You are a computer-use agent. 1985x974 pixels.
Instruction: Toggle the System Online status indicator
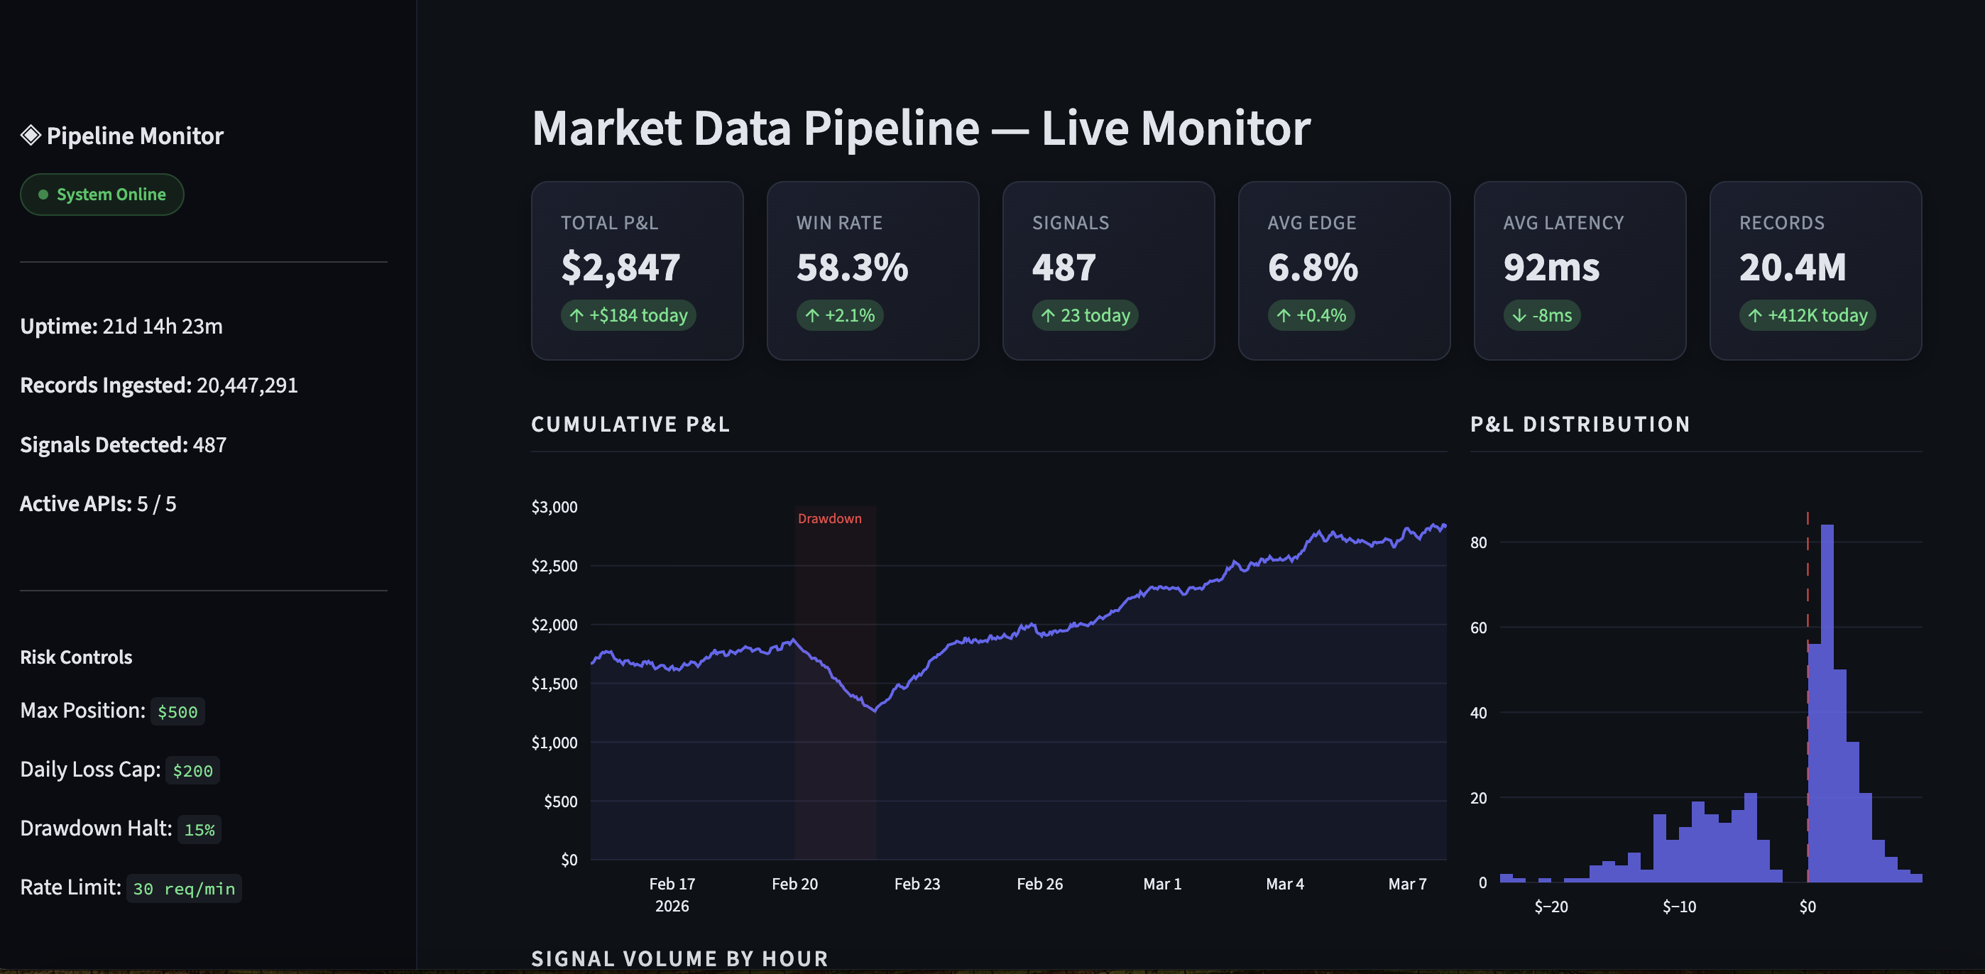point(102,195)
